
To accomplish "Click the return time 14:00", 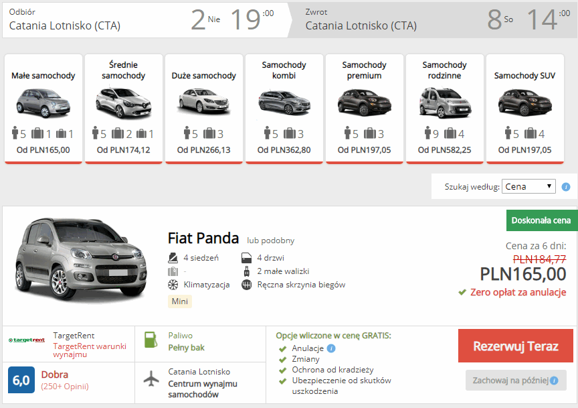I will (549, 19).
